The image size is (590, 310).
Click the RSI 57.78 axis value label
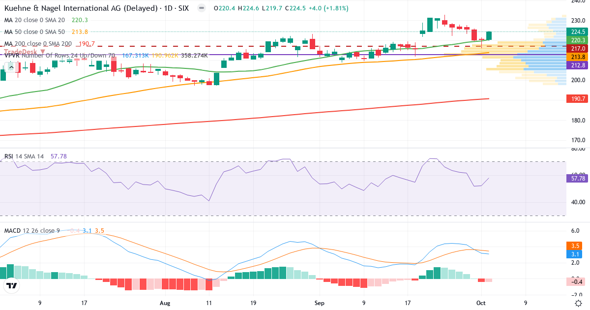click(x=577, y=178)
